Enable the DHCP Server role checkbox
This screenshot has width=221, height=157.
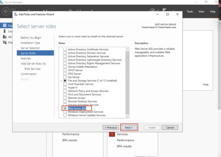(65, 70)
